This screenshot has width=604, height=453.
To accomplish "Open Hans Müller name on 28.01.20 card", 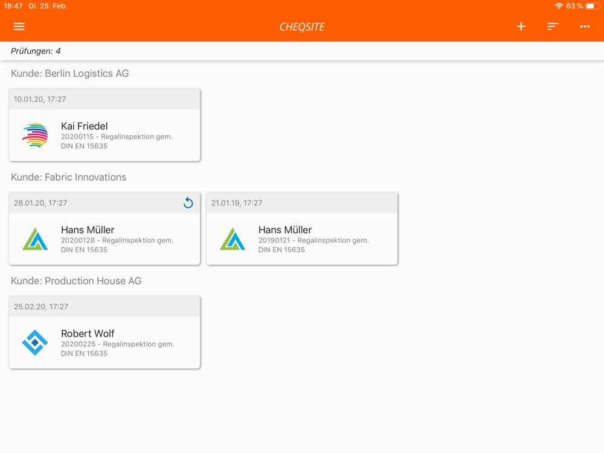I will click(88, 230).
